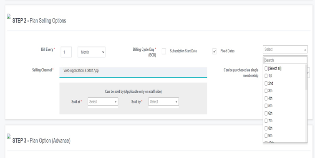Uncheck the Fixed Dates checkbox
Viewport: 315px width, 158px height.
pyautogui.click(x=214, y=51)
